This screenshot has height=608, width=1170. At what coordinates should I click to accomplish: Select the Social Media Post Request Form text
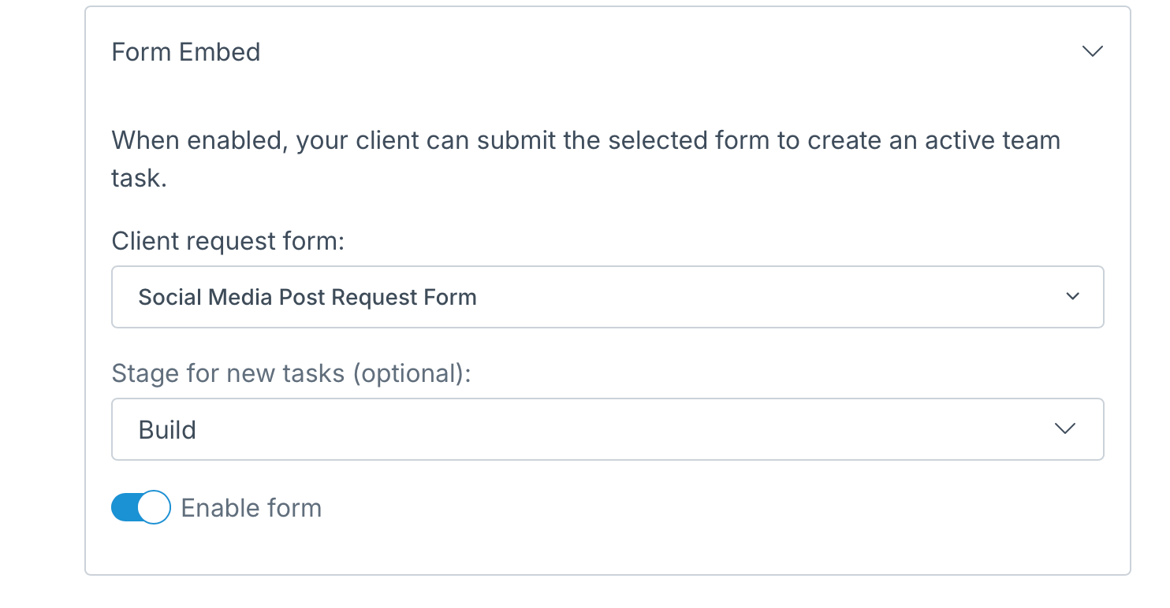307,298
